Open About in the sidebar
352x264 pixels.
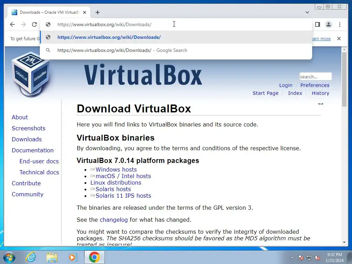20,117
